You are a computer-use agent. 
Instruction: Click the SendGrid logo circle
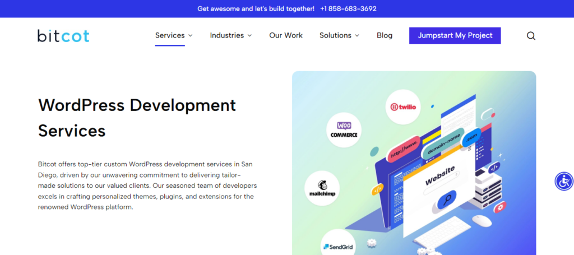338,245
